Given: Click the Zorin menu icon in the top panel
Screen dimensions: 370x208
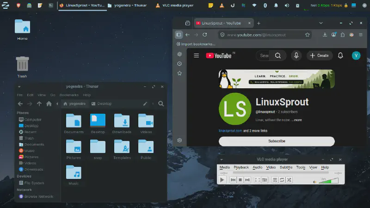Looking at the screenshot, I should pos(6,5).
